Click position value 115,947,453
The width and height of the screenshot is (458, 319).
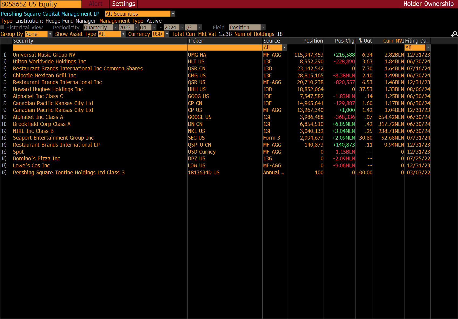[309, 55]
